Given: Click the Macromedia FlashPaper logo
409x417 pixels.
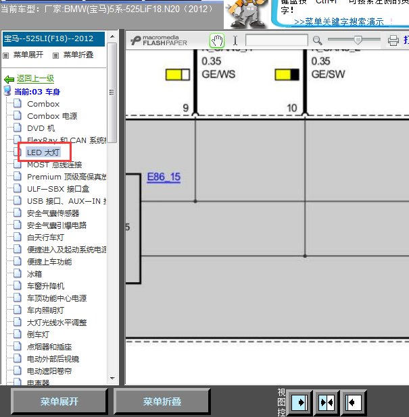Looking at the screenshot, I should coord(159,40).
